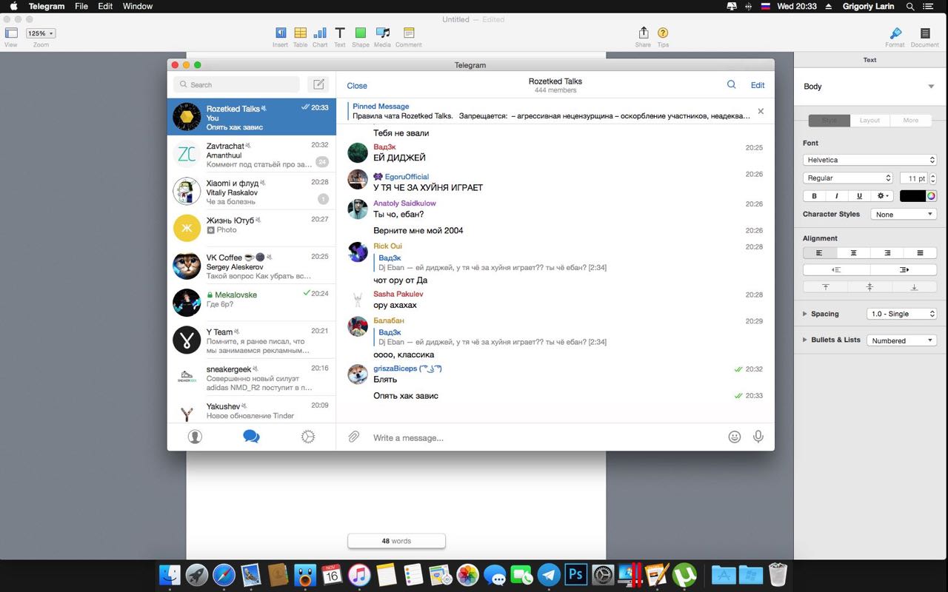Open Photoshop from the Dock
The height and width of the screenshot is (592, 948).
pos(575,574)
